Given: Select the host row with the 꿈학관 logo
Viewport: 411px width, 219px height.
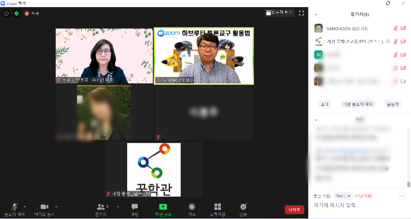Looking at the screenshot, I should [x=360, y=42].
